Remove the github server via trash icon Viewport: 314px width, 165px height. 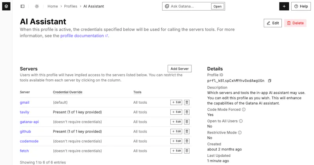point(187,132)
